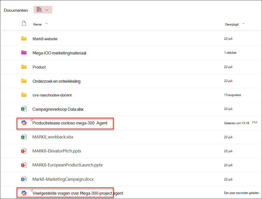Click the '22 juli' date for MARK8-ElevatorPitch.pptx
Screen dimensions: 262x199
pyautogui.click(x=228, y=151)
